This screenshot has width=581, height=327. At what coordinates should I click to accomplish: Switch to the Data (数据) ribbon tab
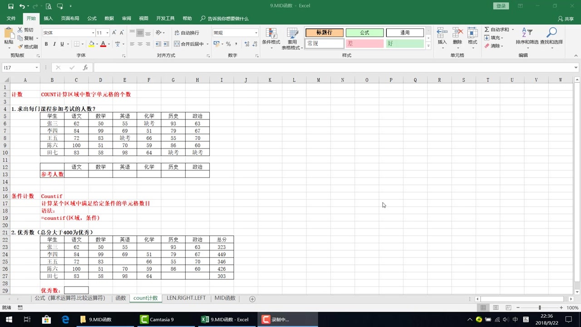pos(109,19)
